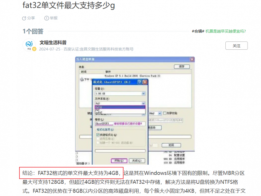This screenshot has width=261, height=196.
Task: Click 保存 button in 写入硬盘映像 window
Action: click(182, 67)
